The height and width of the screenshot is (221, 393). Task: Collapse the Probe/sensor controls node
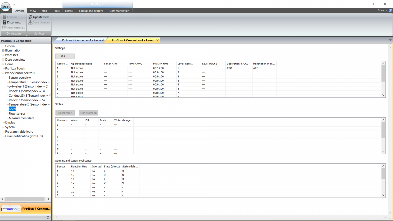[3, 73]
